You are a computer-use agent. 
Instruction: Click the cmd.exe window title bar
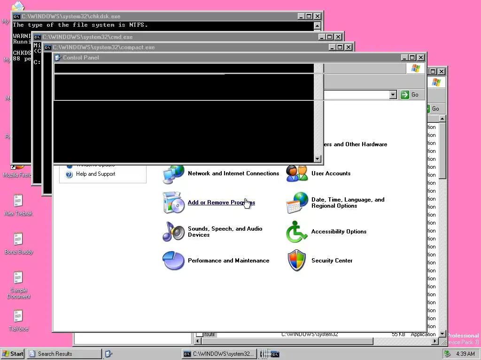(x=188, y=37)
